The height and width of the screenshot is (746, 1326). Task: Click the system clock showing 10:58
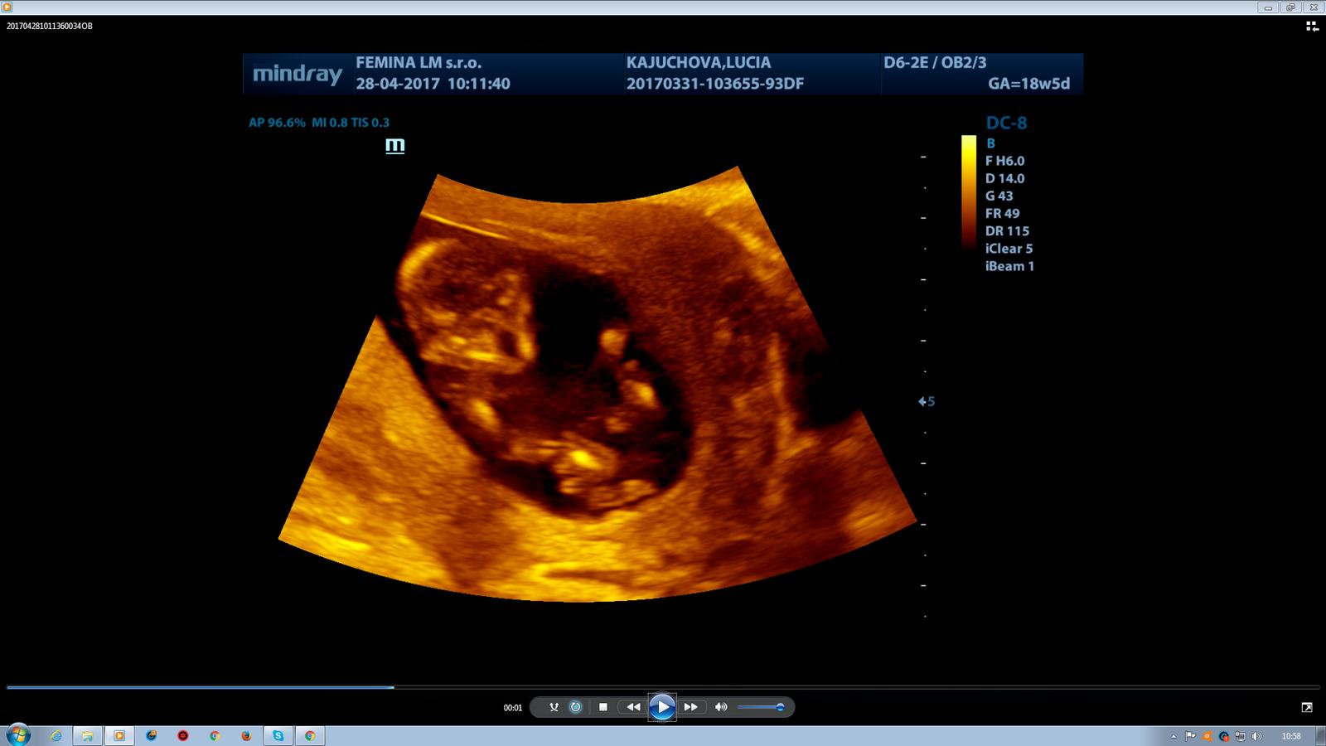tap(1290, 736)
